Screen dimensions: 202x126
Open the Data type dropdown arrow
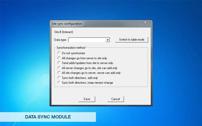(x=108, y=40)
